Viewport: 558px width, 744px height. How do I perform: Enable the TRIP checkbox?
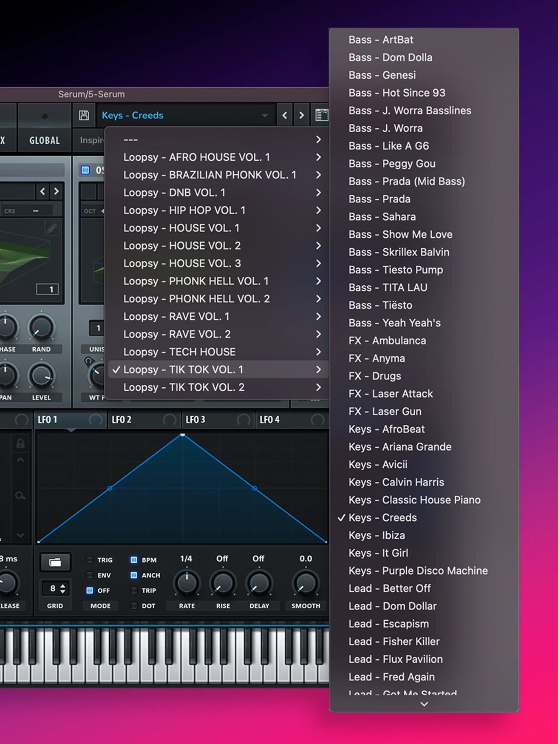click(134, 590)
